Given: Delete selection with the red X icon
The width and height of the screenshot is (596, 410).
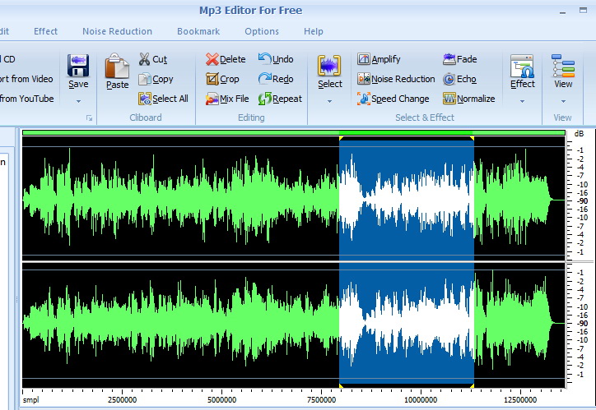Looking at the screenshot, I should (x=212, y=59).
